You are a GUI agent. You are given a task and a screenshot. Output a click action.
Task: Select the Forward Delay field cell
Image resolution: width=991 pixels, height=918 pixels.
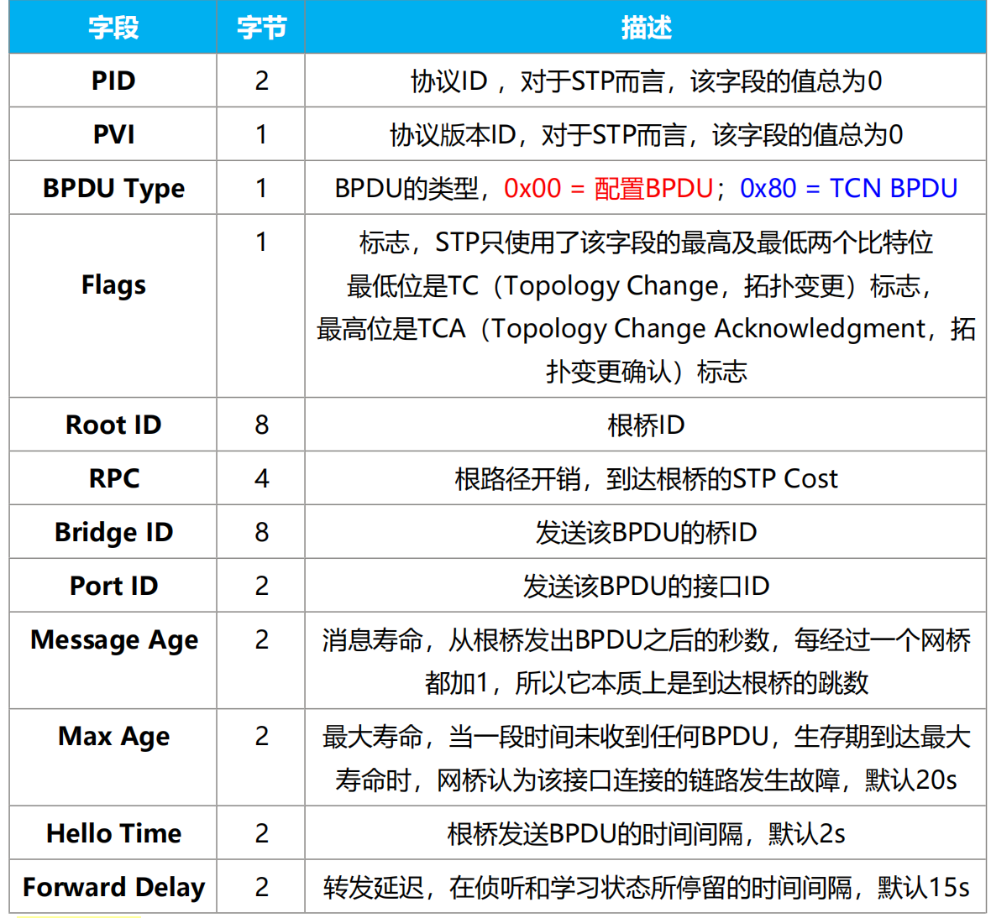coord(113,887)
